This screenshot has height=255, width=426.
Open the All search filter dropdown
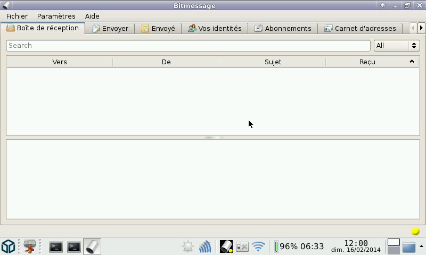click(x=397, y=46)
